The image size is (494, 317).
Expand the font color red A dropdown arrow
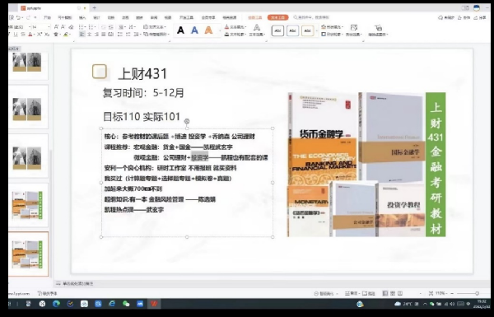[x=35, y=35]
